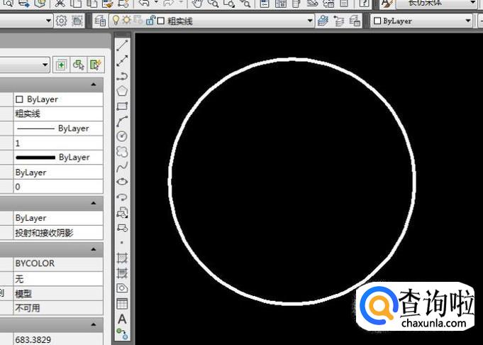Click the layer color square for 粗实线
The image size is (483, 345).
[x=161, y=21]
